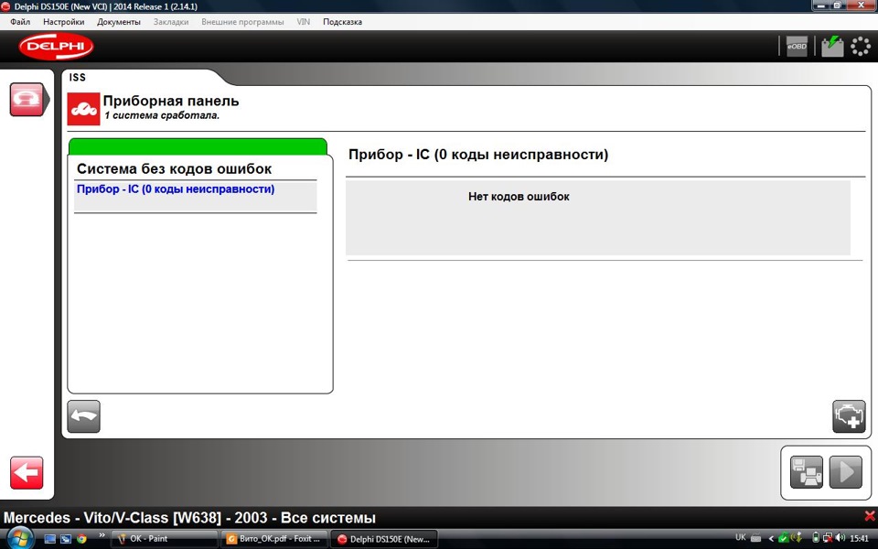Viewport: 878px width, 549px height.
Task: Click the Chrome quick launch icon
Action: pyautogui.click(x=81, y=539)
